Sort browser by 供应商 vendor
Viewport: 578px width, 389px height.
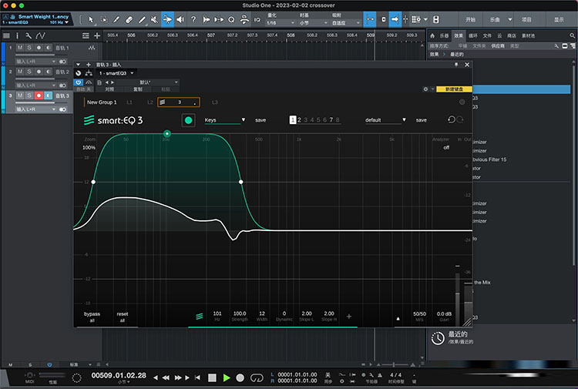tap(498, 46)
